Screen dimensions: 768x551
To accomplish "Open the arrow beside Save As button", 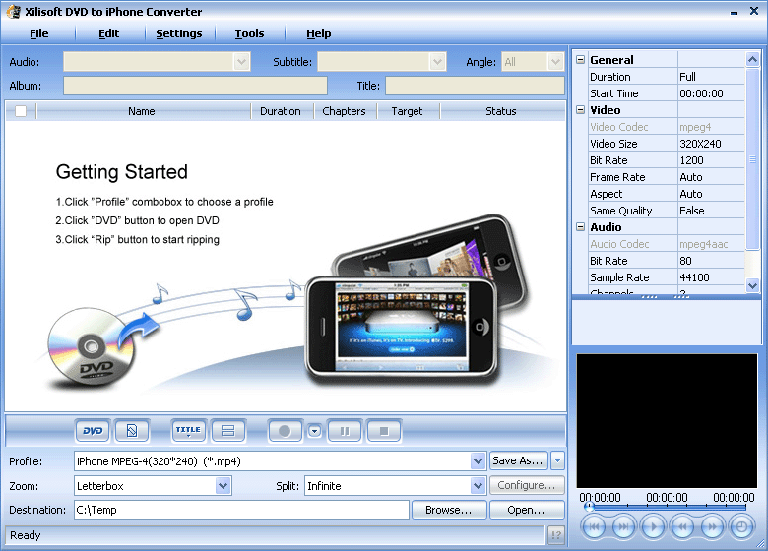I will point(557,460).
